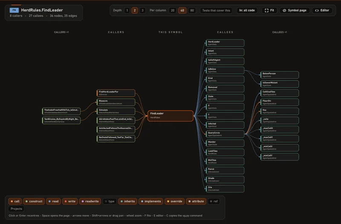
Task: Select the Measure caller node
Action: pos(116,102)
